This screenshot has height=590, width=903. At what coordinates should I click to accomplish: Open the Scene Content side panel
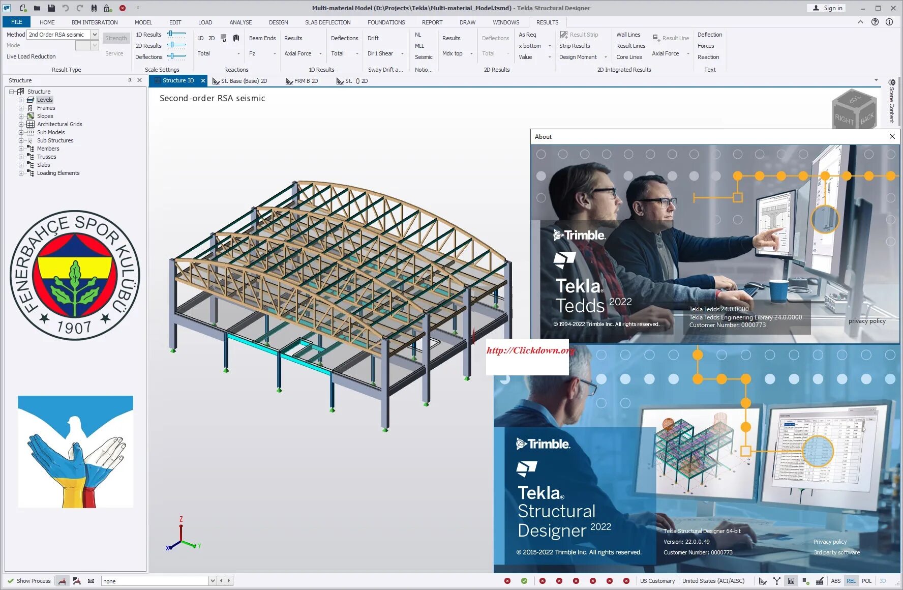click(x=891, y=102)
